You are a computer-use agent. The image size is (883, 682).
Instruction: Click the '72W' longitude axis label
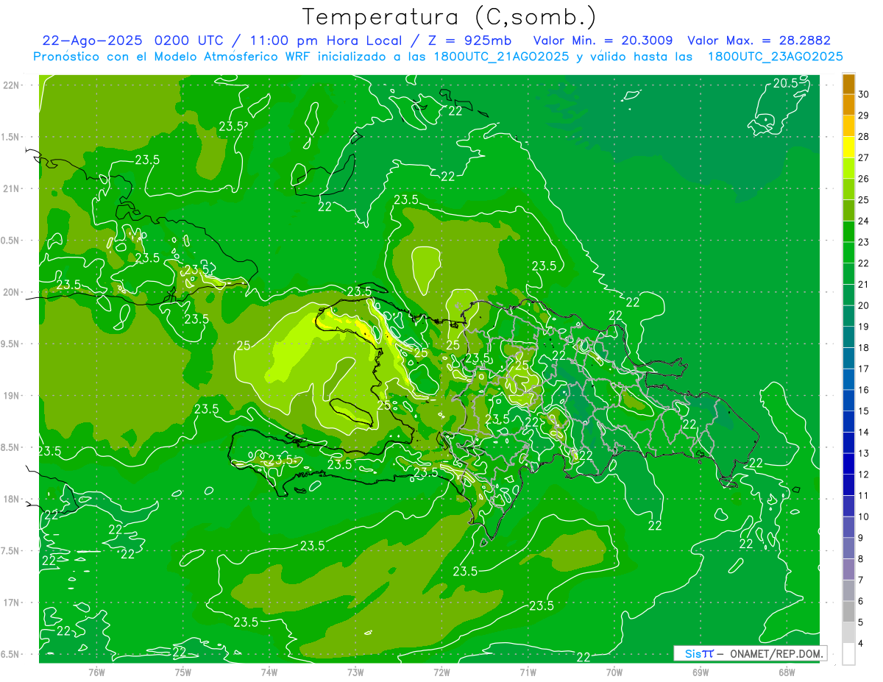tap(441, 672)
